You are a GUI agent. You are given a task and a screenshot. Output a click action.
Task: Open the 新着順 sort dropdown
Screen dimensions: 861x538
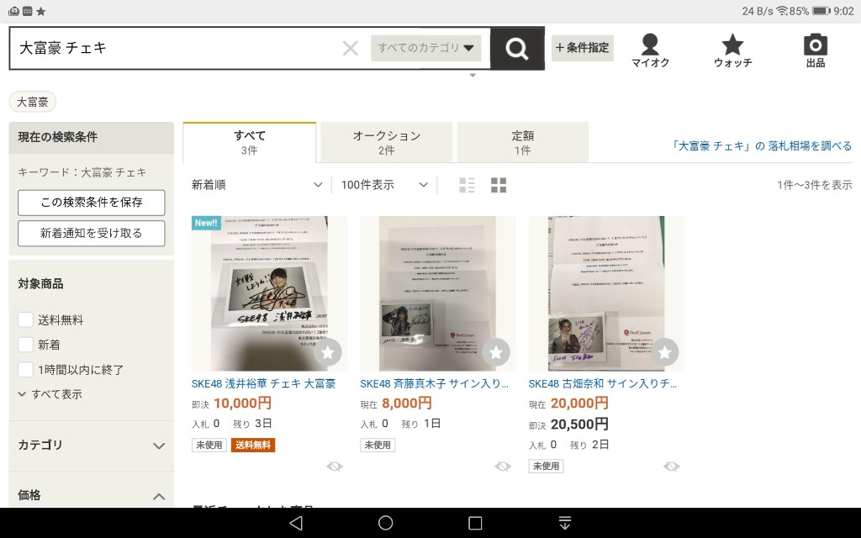[256, 185]
